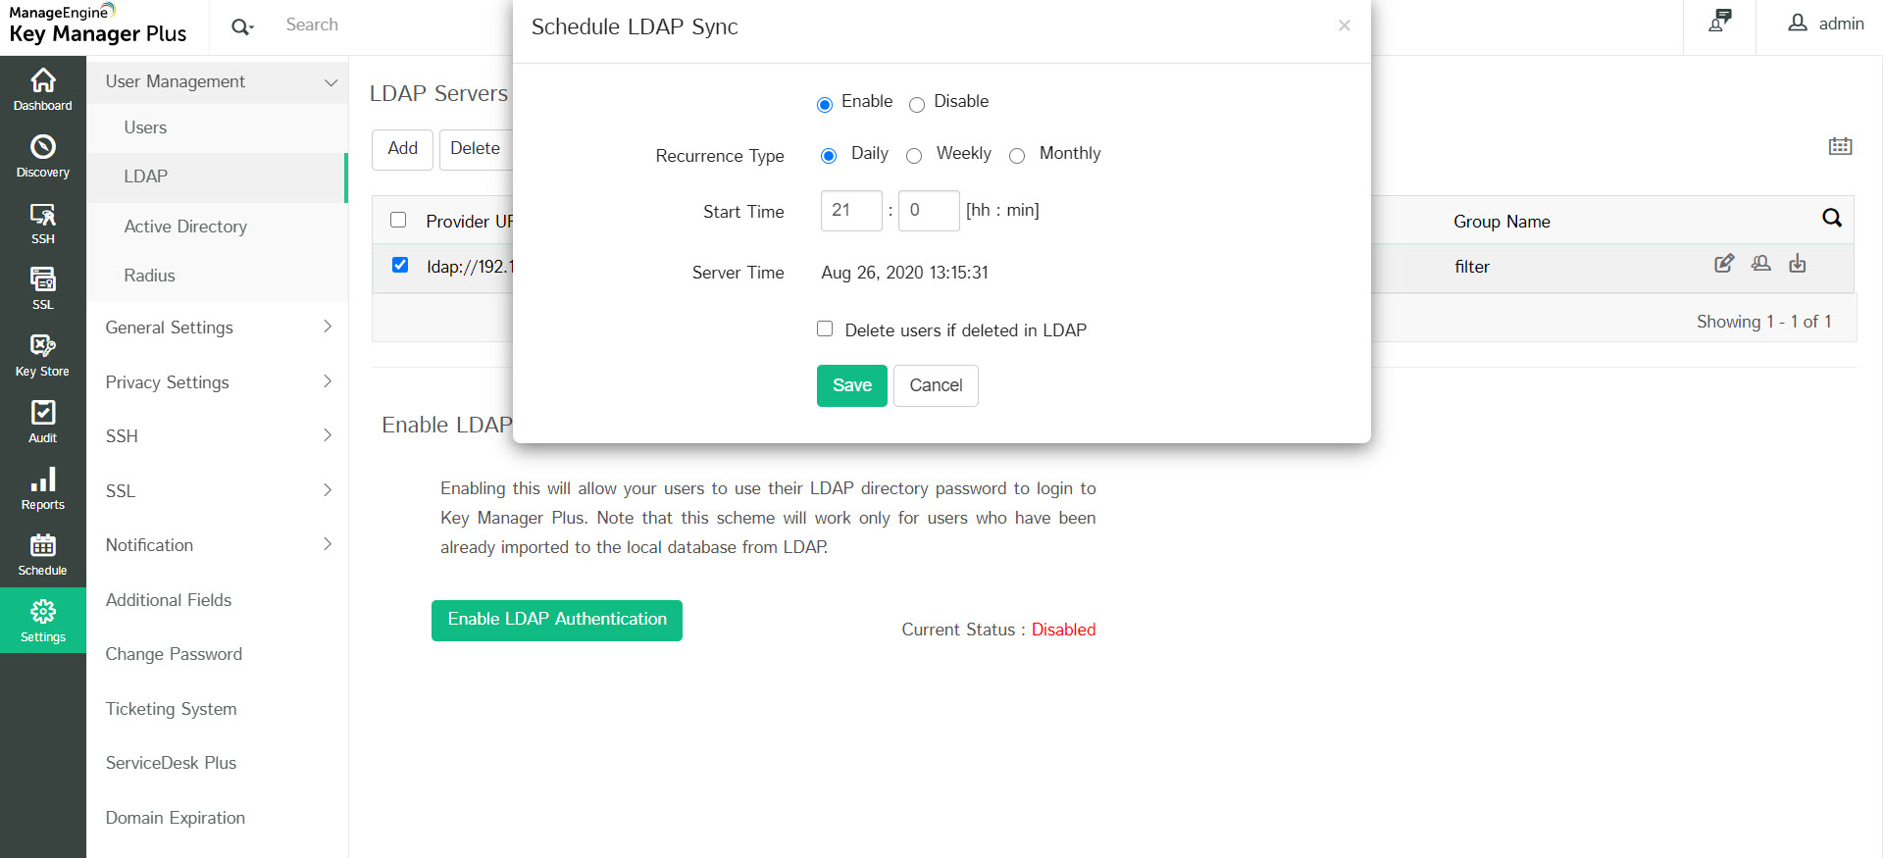Click the Start Time hour field
The image size is (1883, 858).
[x=850, y=211]
